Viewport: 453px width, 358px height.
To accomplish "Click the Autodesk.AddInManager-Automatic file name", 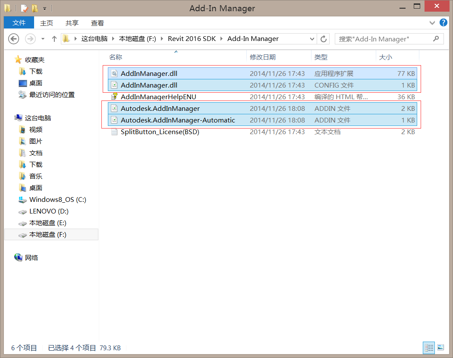I will pos(178,120).
